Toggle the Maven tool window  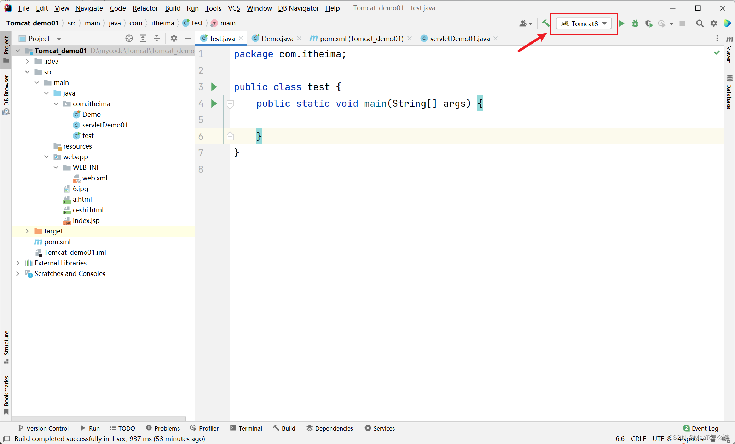729,50
